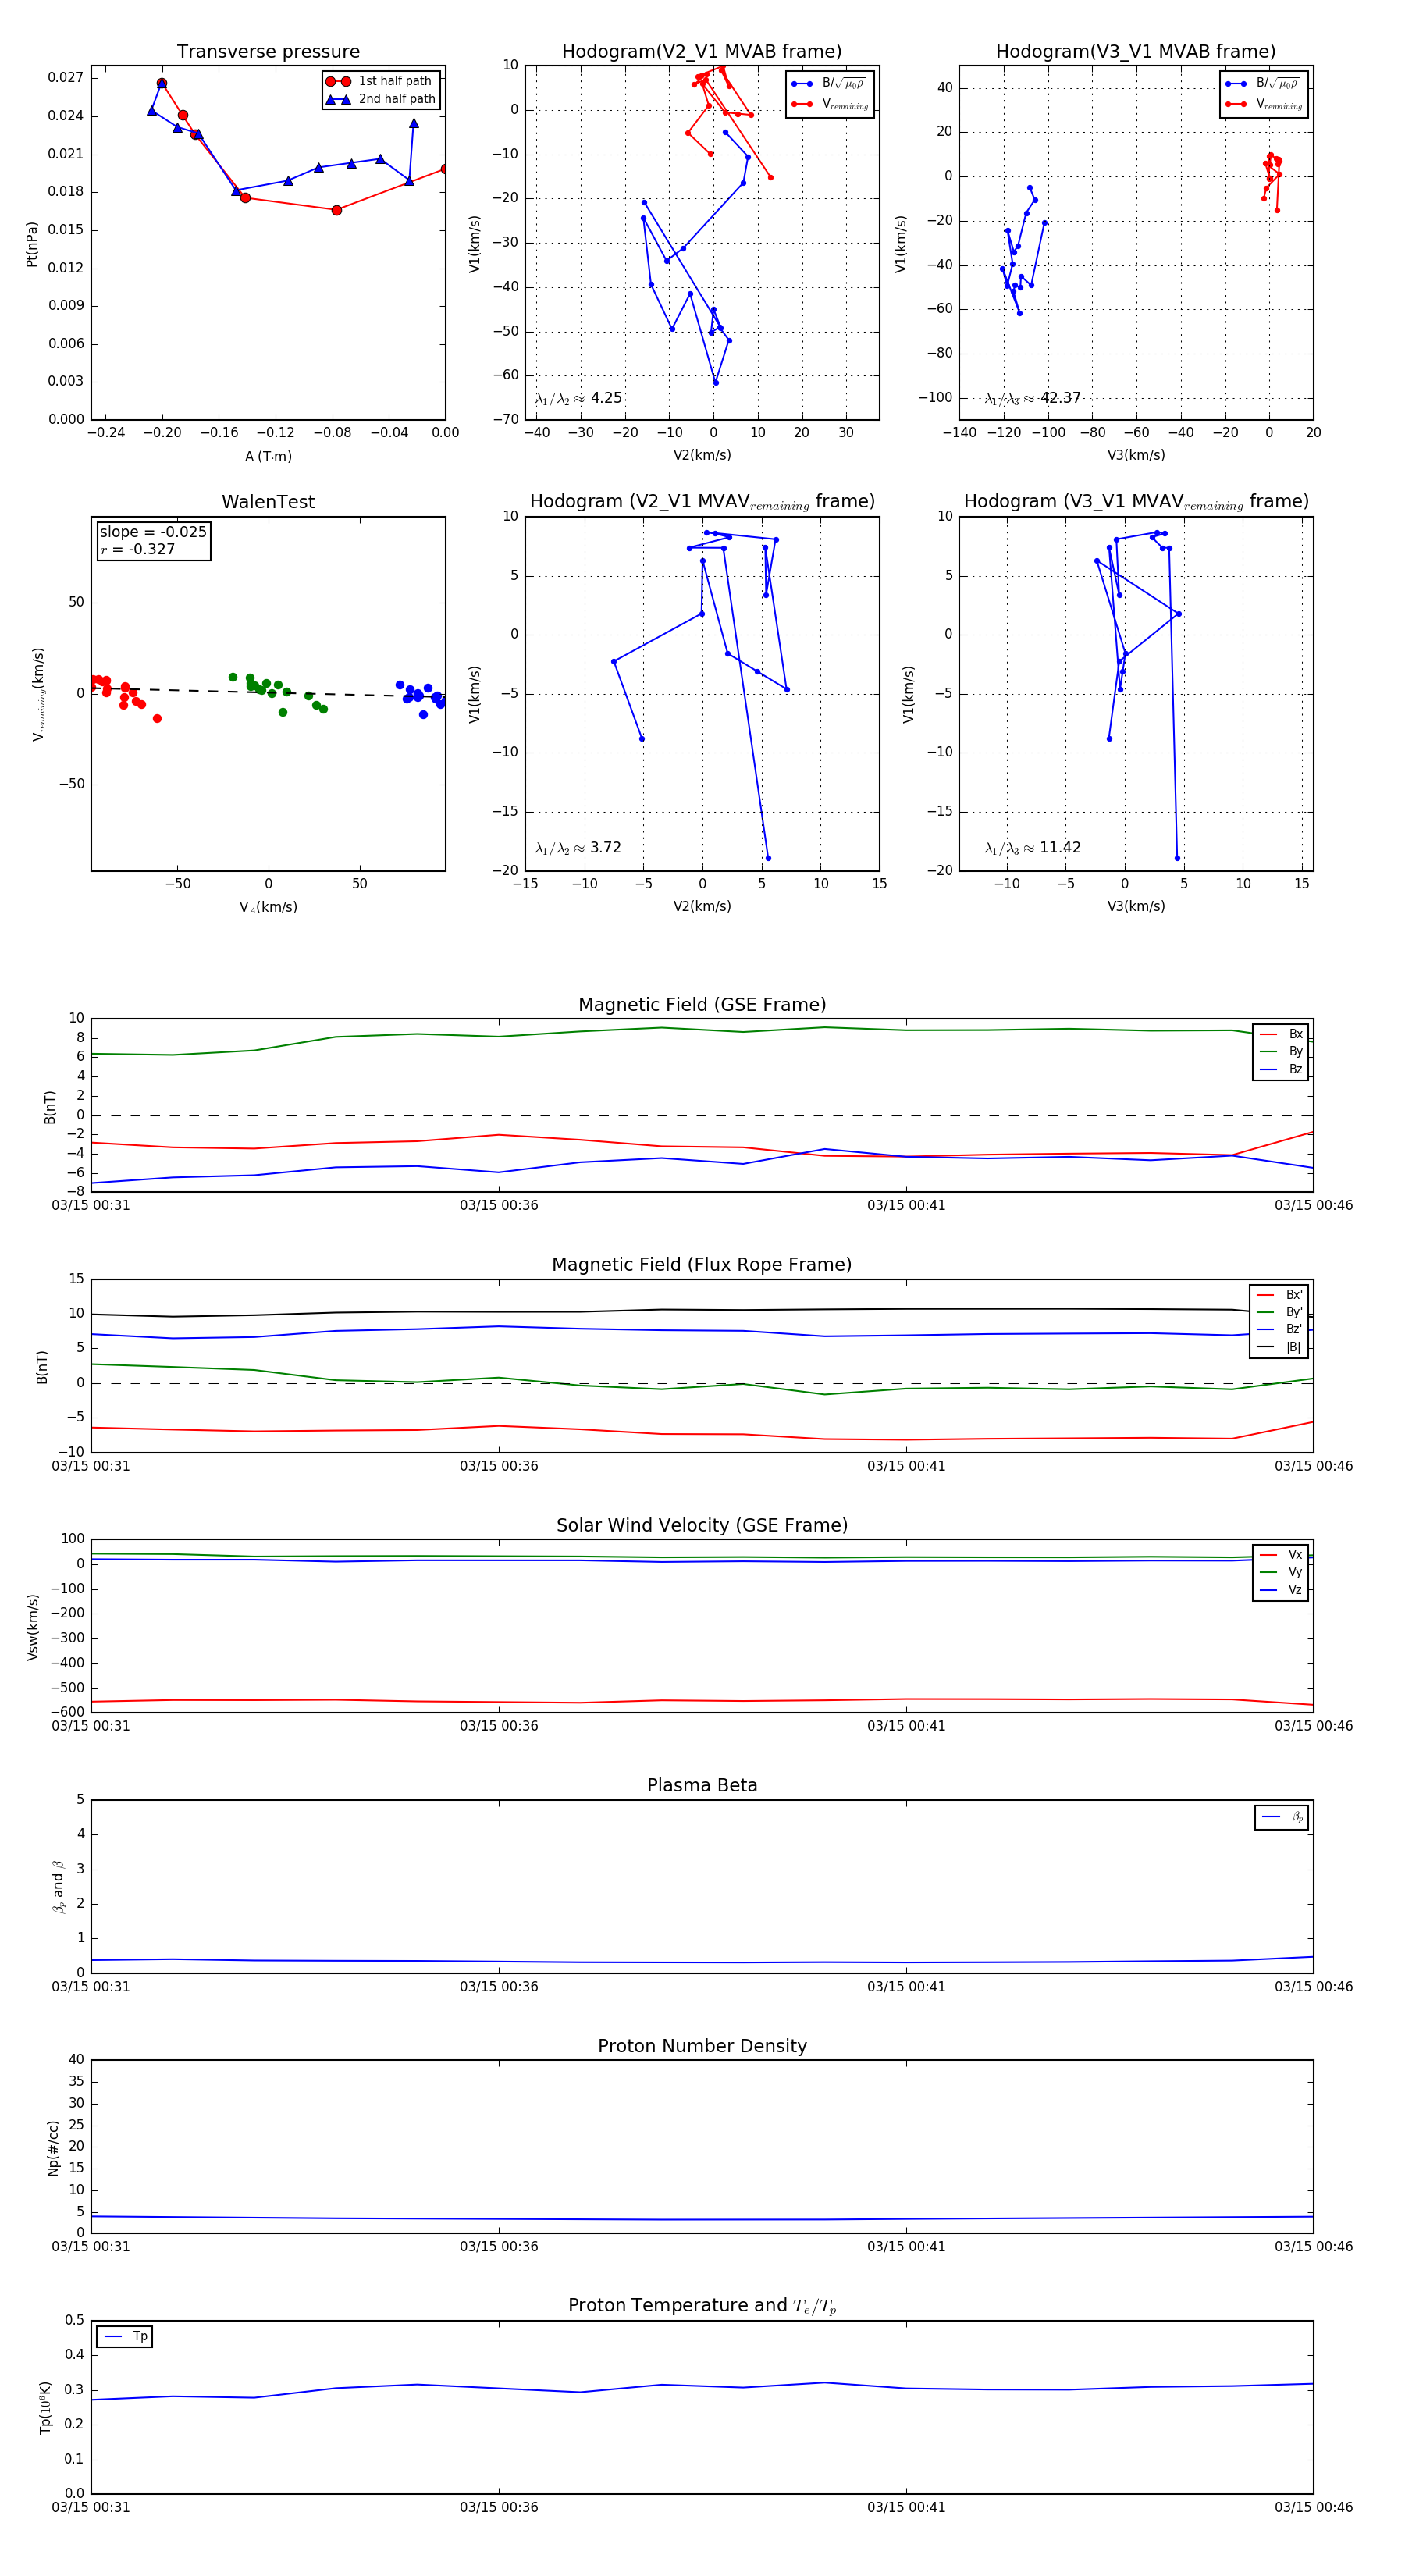Click 'V2(km/s)' axis label under V2_V1 MVAV hodogram

click(702, 906)
